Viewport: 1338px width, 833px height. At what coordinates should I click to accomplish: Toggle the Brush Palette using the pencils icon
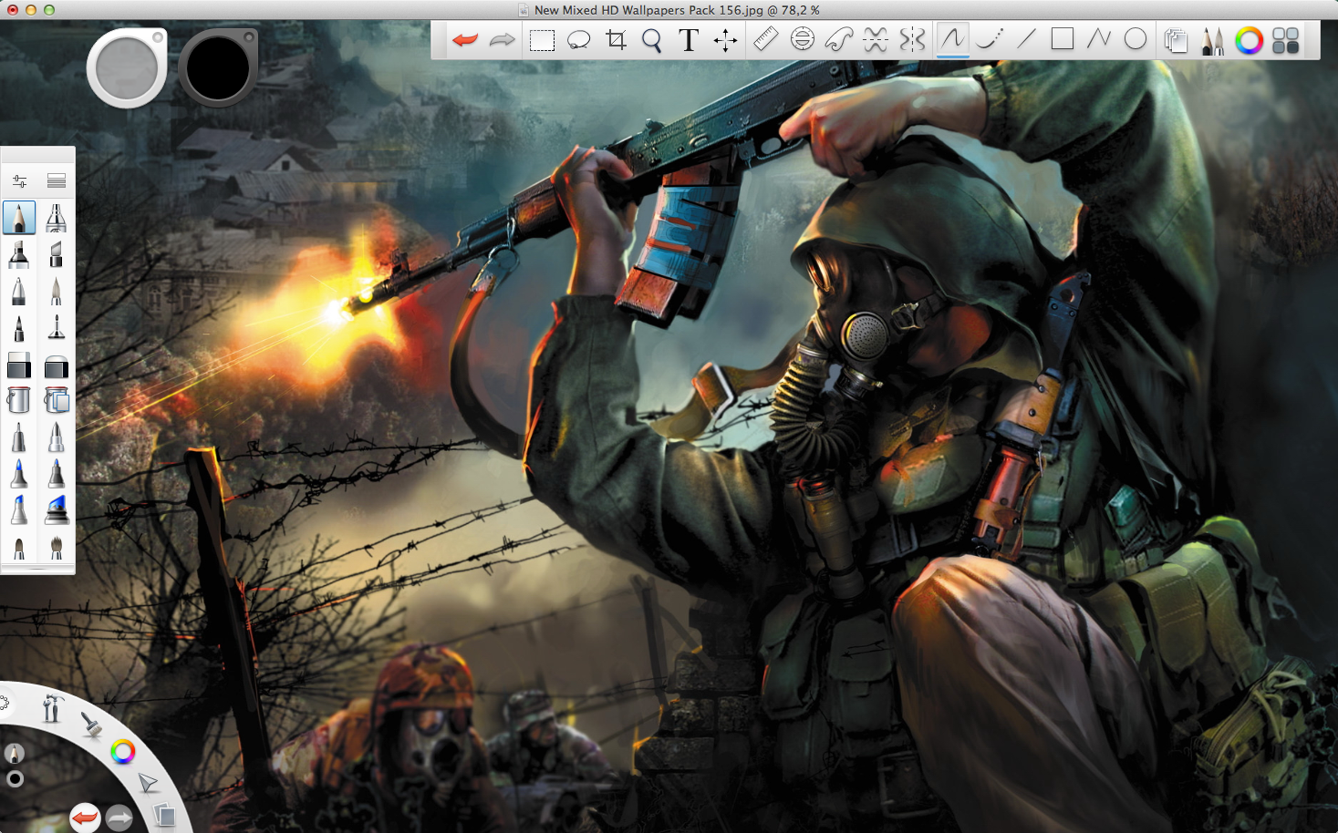(1212, 40)
